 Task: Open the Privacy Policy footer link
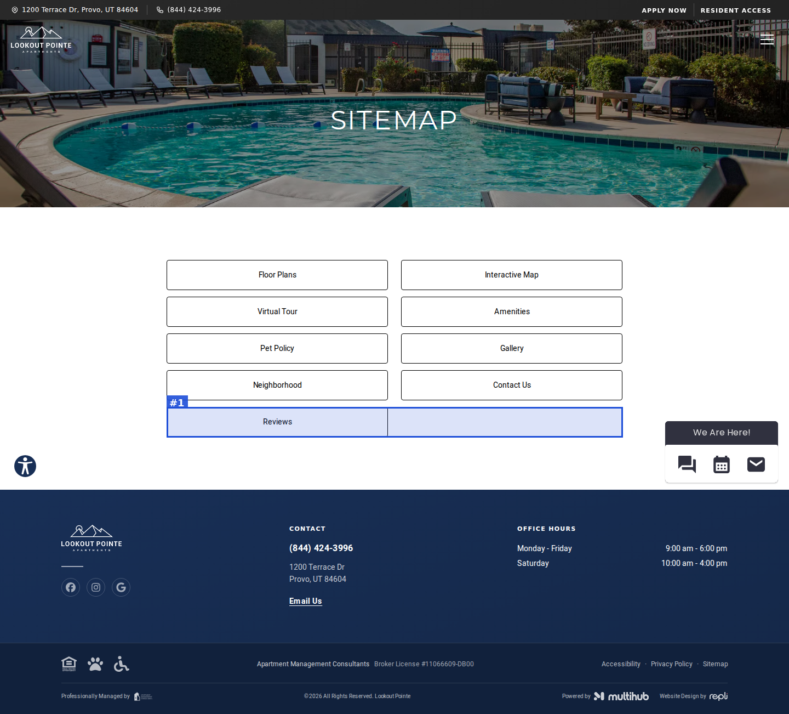click(x=672, y=664)
